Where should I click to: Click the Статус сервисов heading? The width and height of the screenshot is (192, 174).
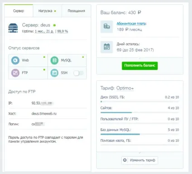pos(24,48)
